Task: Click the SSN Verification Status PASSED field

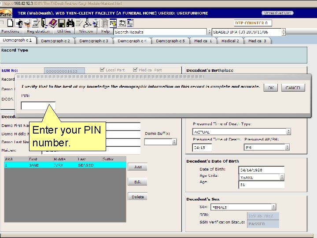Action: pyautogui.click(x=263, y=224)
